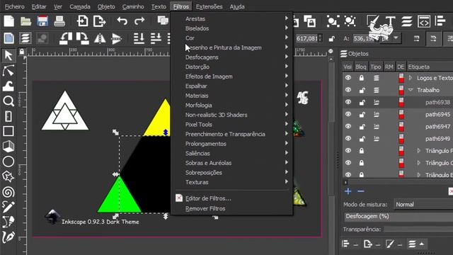453x255 pixels.
Task: Click the Desfocagem (%) slider
Action: [398, 217]
